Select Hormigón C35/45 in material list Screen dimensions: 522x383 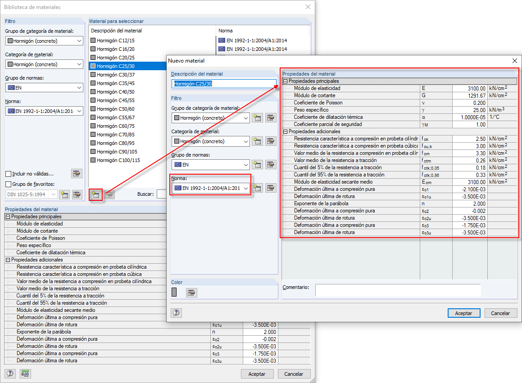coord(115,83)
